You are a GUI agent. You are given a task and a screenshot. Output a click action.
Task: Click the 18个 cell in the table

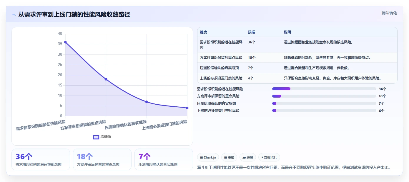[252, 58]
